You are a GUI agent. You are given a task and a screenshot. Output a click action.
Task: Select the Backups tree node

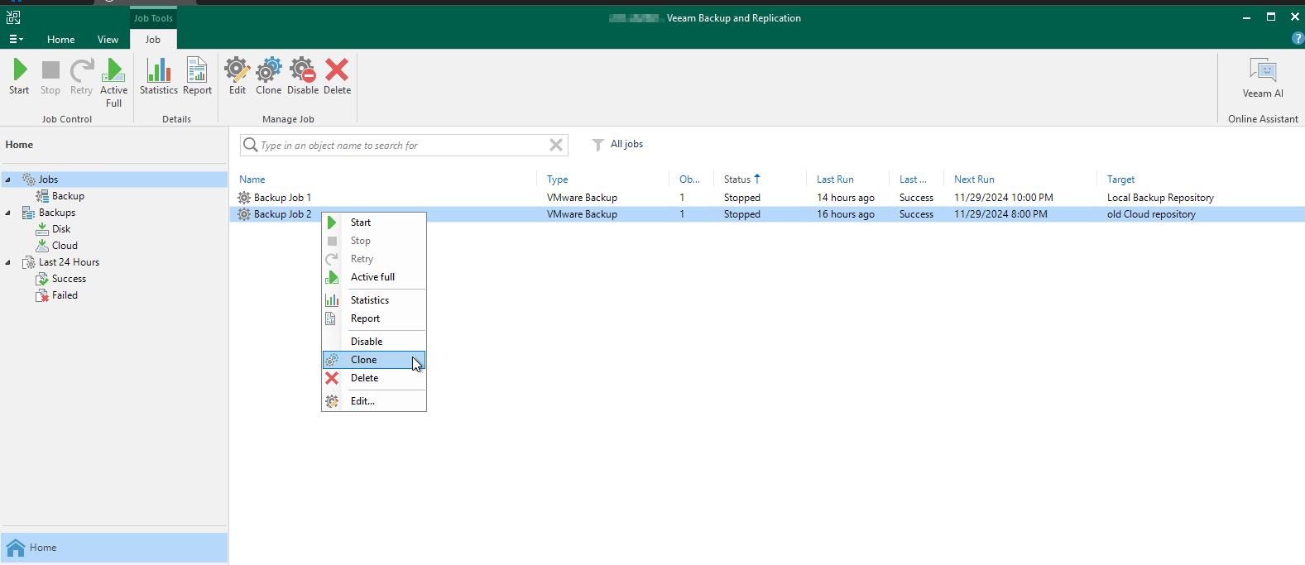57,213
